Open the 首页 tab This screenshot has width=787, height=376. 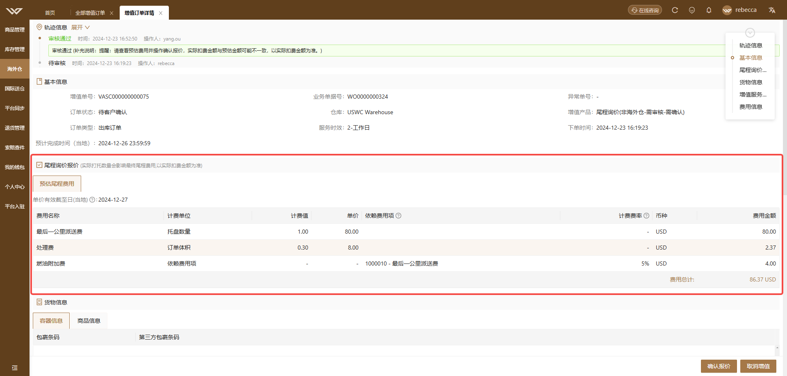50,13
